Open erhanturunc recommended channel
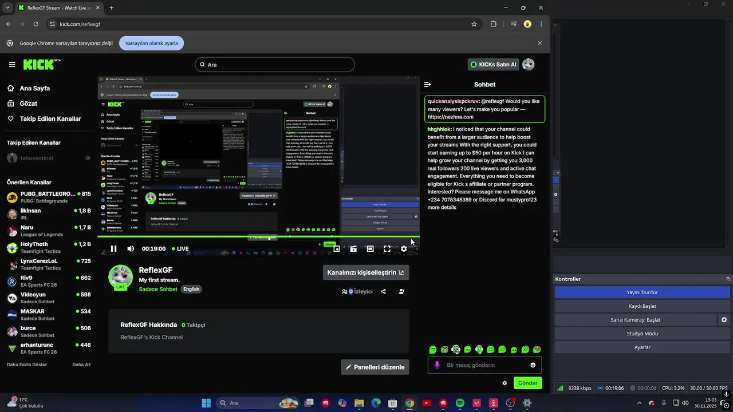 pyautogui.click(x=49, y=348)
